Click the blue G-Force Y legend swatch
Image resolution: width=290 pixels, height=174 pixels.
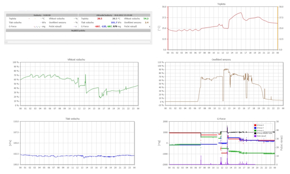point(255,128)
